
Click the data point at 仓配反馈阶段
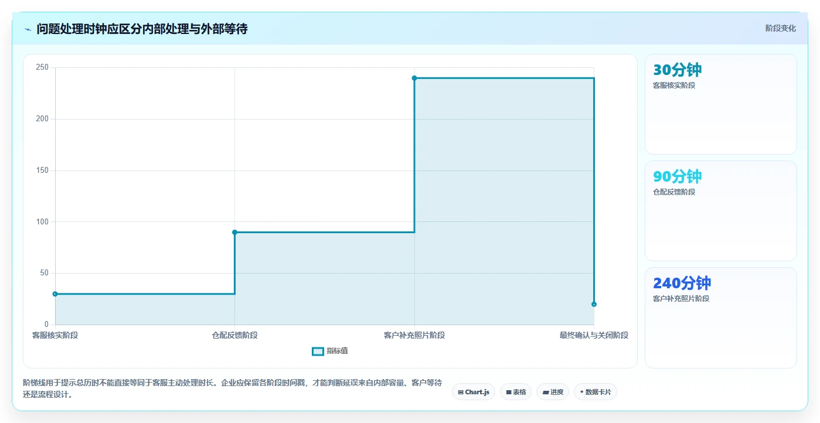coord(234,233)
